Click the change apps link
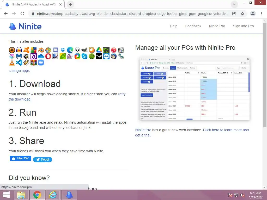Viewport: 267px width, 200px height. click(x=19, y=71)
